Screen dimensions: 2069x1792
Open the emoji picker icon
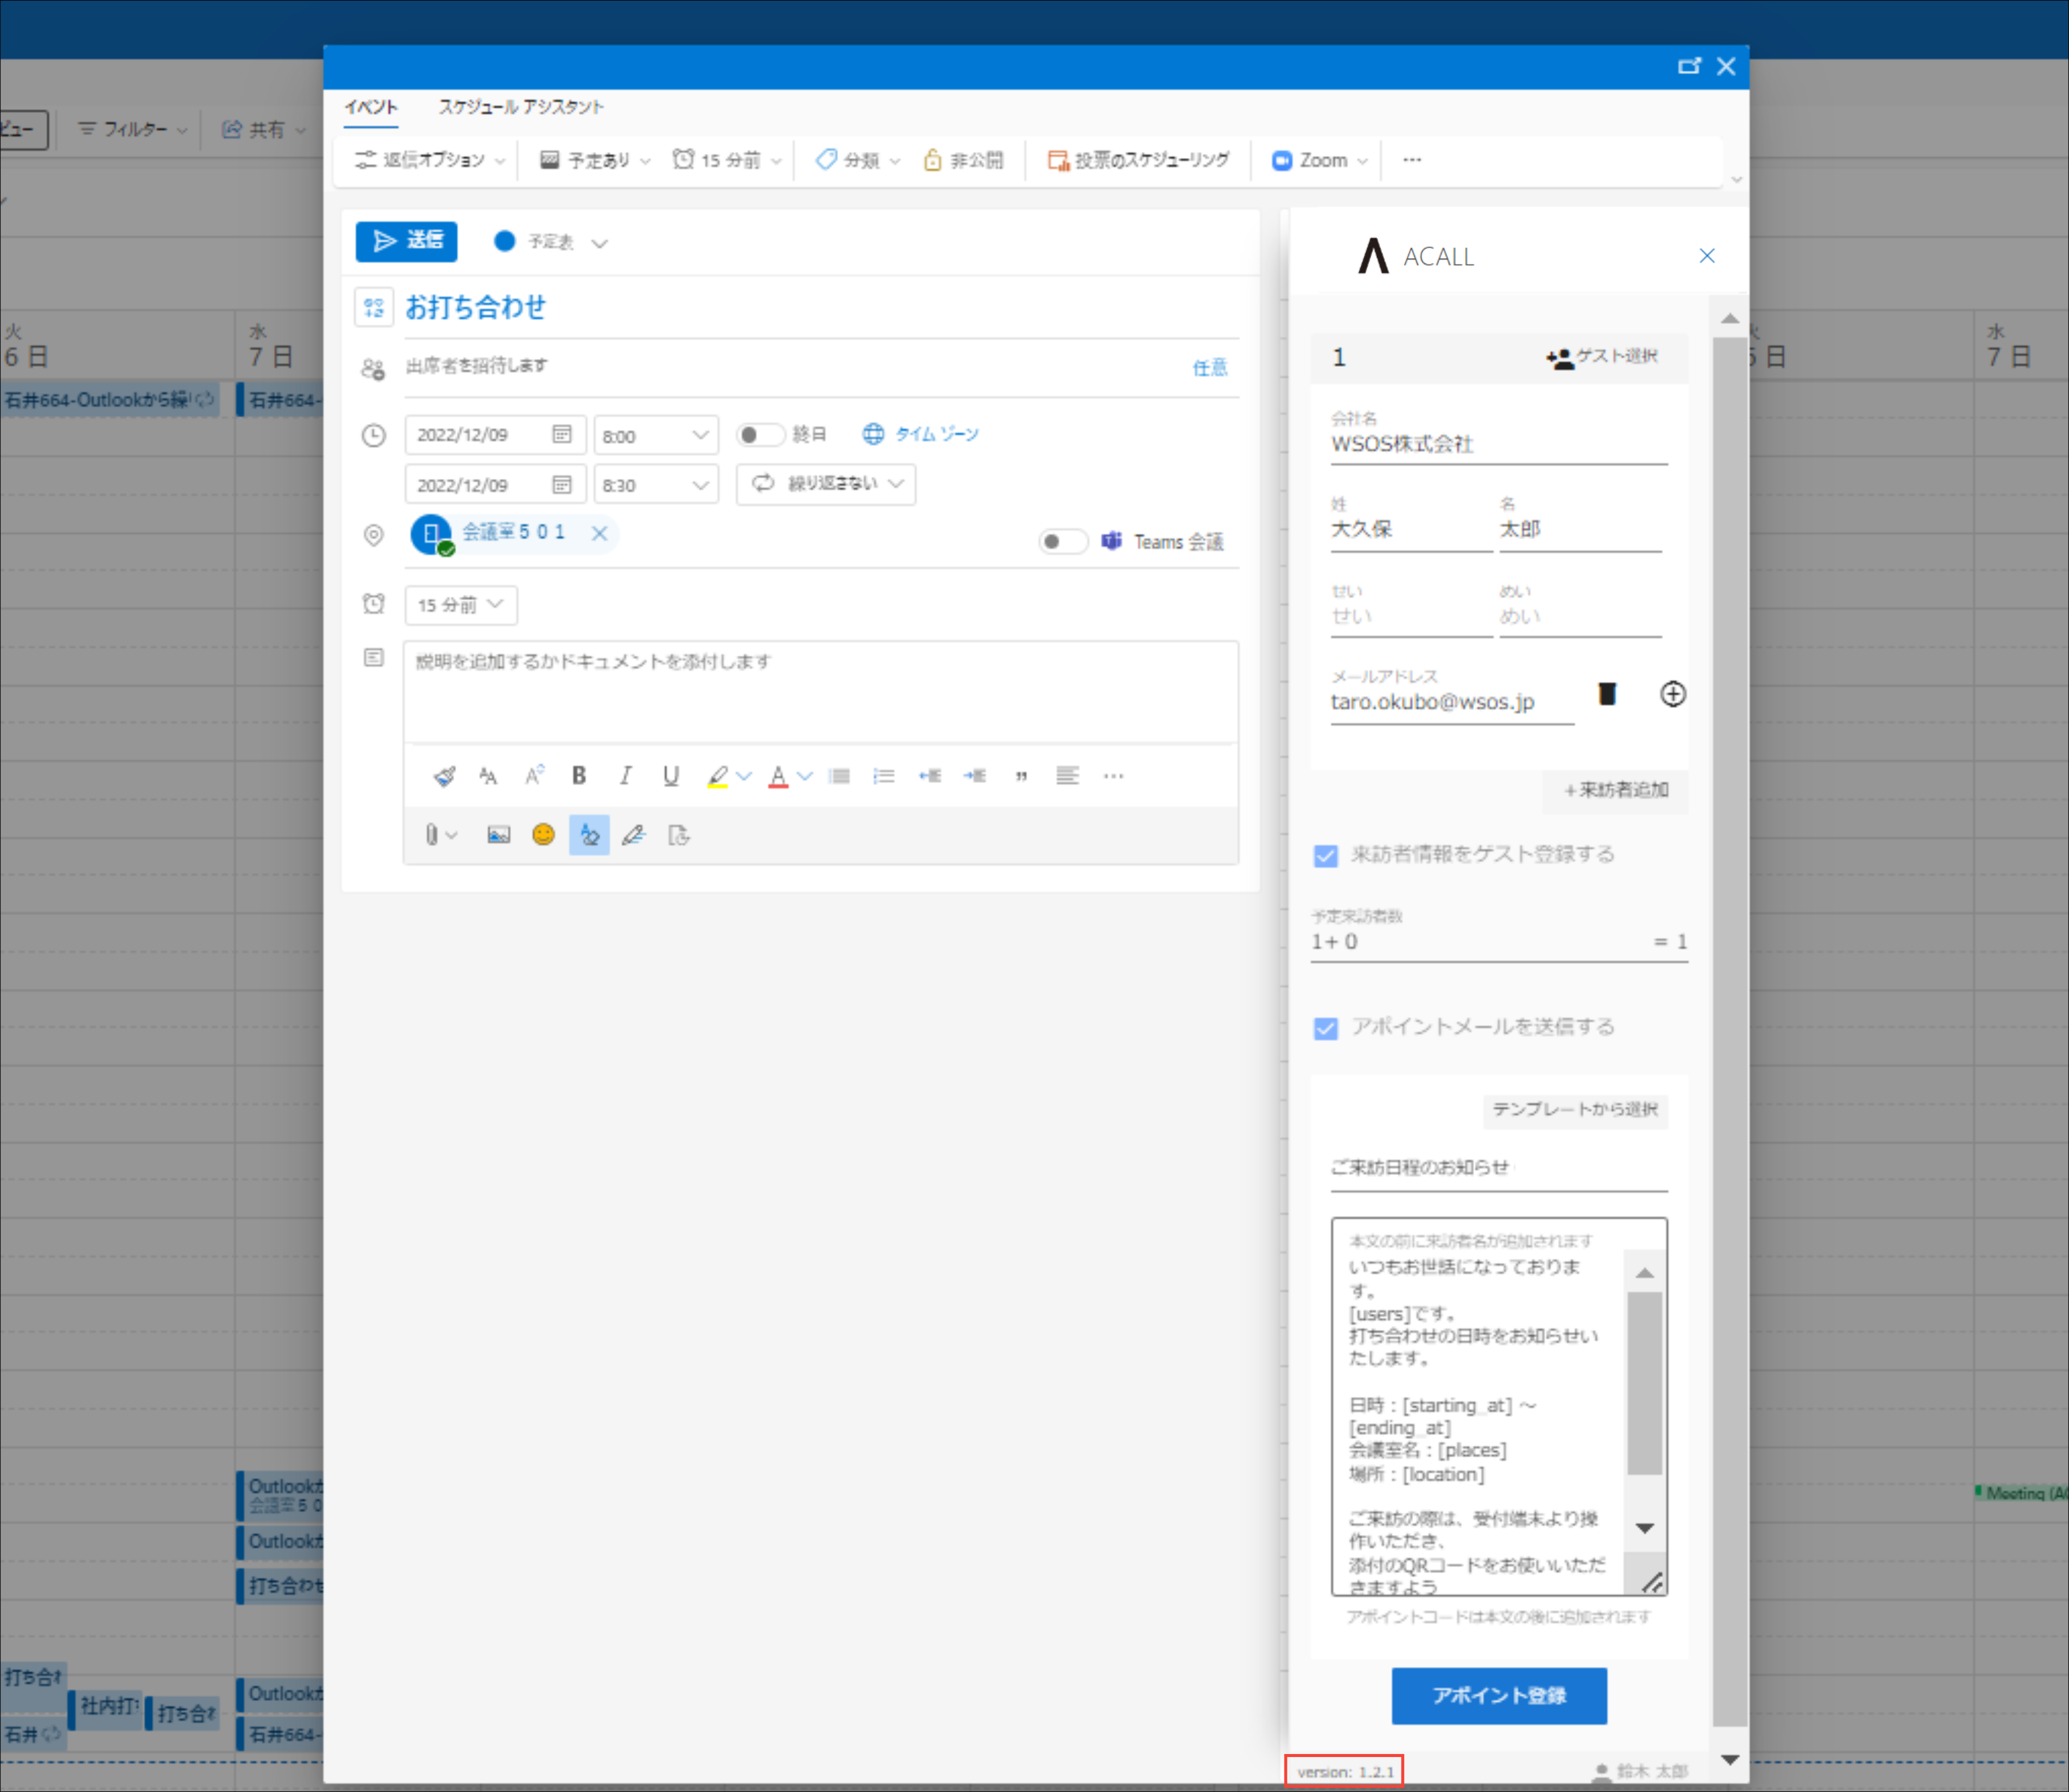coord(543,835)
